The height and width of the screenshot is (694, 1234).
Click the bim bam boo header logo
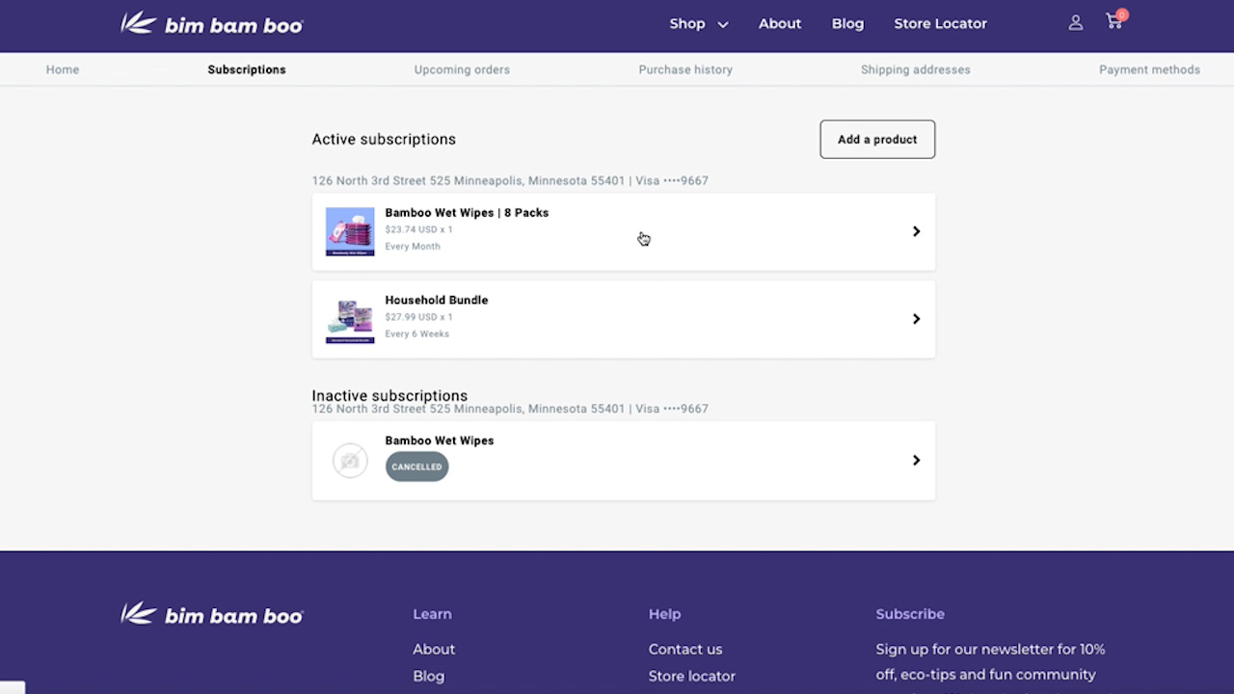(212, 23)
